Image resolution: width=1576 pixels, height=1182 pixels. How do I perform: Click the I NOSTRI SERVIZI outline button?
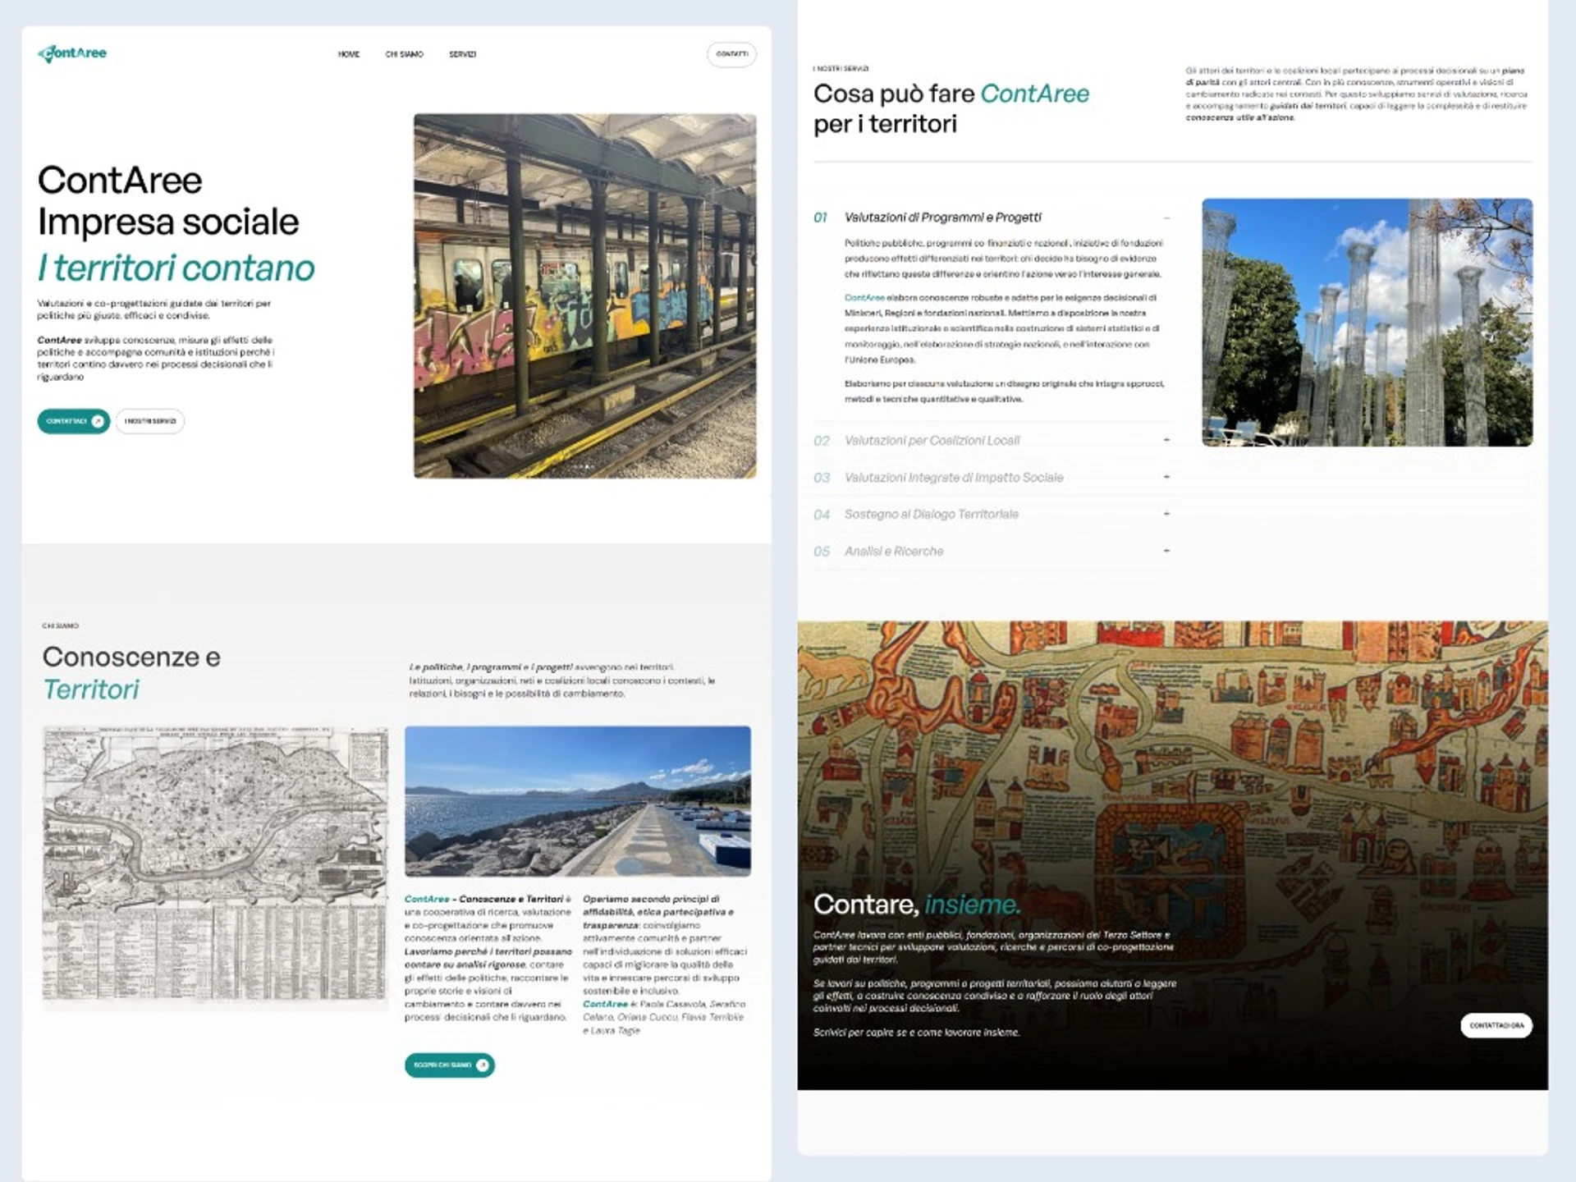coord(150,421)
